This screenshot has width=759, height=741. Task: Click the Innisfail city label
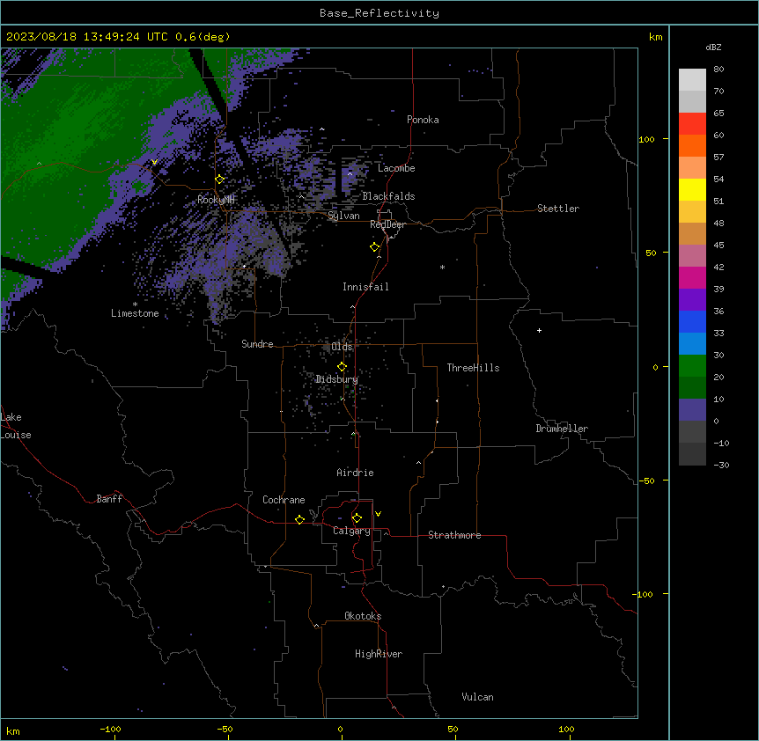(365, 287)
